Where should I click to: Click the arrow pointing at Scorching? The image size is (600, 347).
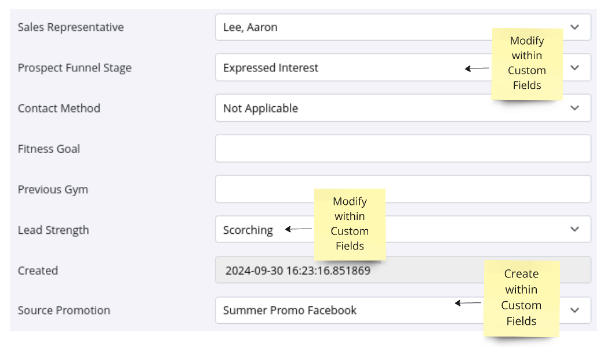coord(299,229)
